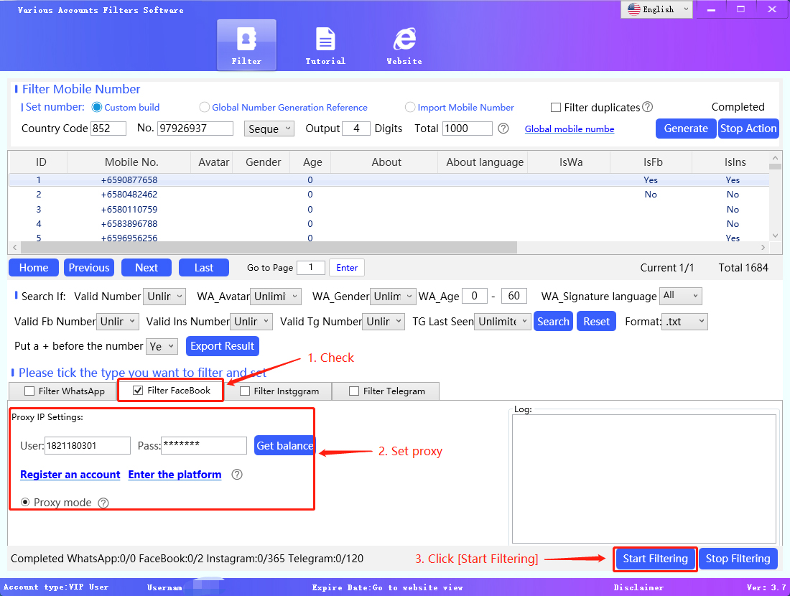Click help icon next to Total field
Image resolution: width=790 pixels, height=596 pixels.
click(x=503, y=129)
